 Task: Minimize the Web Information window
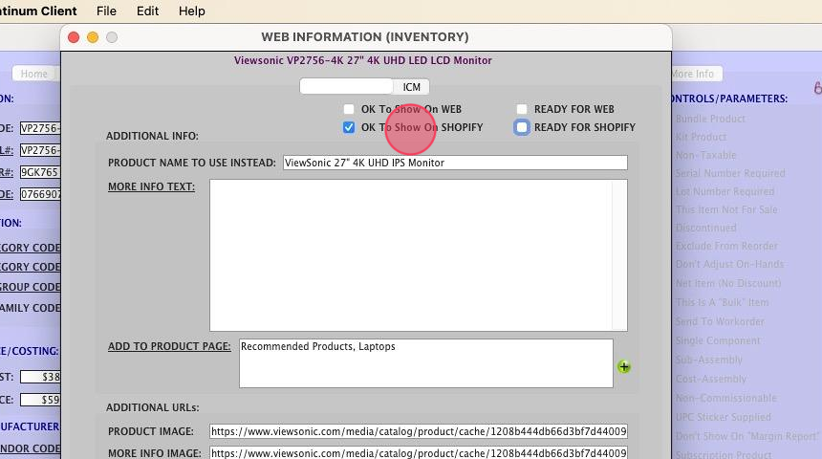pos(93,37)
